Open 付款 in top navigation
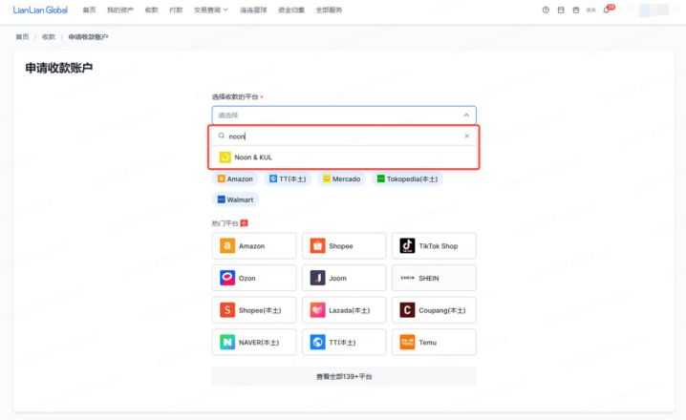 point(176,10)
